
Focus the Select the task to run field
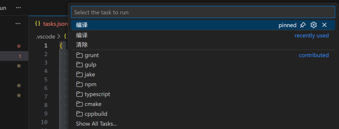[x=203, y=12]
